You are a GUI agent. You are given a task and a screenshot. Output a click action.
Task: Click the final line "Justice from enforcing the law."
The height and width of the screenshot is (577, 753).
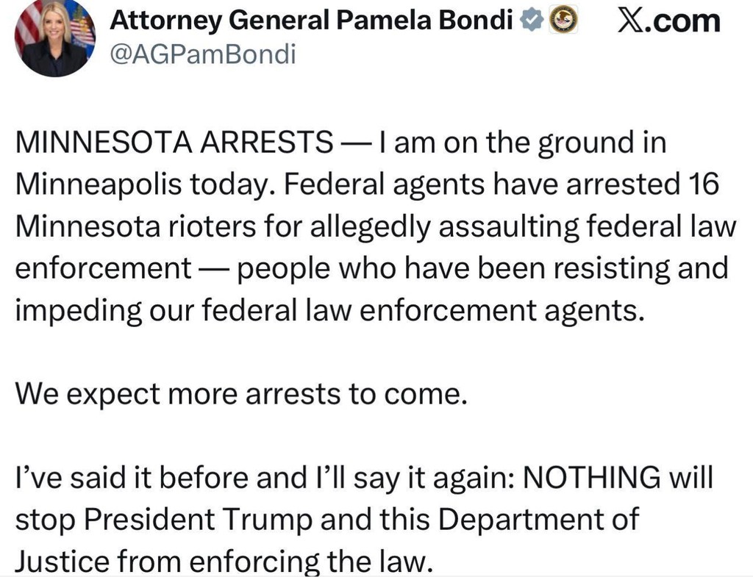click(x=221, y=562)
